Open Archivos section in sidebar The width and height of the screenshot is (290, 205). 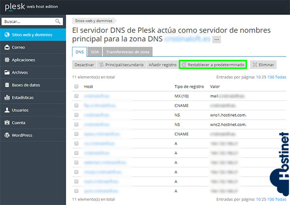point(33,72)
